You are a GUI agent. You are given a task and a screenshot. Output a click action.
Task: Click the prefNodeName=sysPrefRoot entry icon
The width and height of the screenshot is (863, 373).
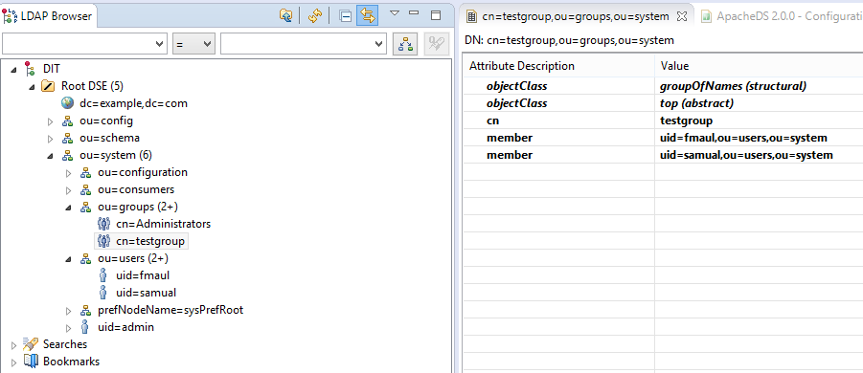click(x=85, y=311)
